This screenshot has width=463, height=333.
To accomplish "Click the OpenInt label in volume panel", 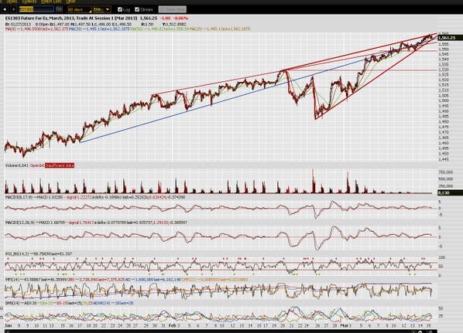I will 37,165.
